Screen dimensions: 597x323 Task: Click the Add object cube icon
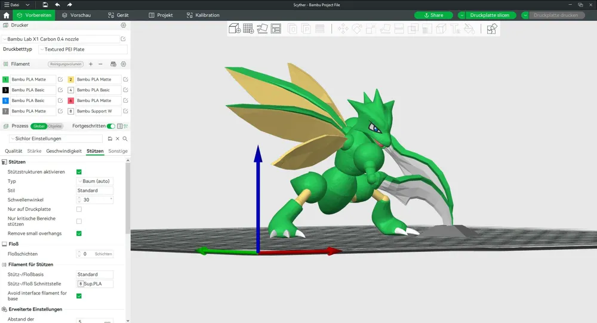pyautogui.click(x=234, y=29)
